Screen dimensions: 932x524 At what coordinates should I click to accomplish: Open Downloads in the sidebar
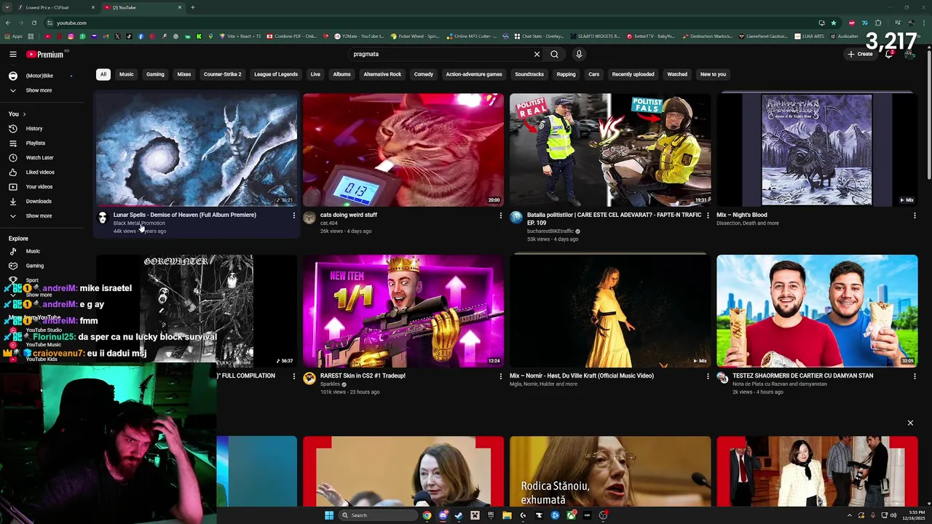click(39, 201)
